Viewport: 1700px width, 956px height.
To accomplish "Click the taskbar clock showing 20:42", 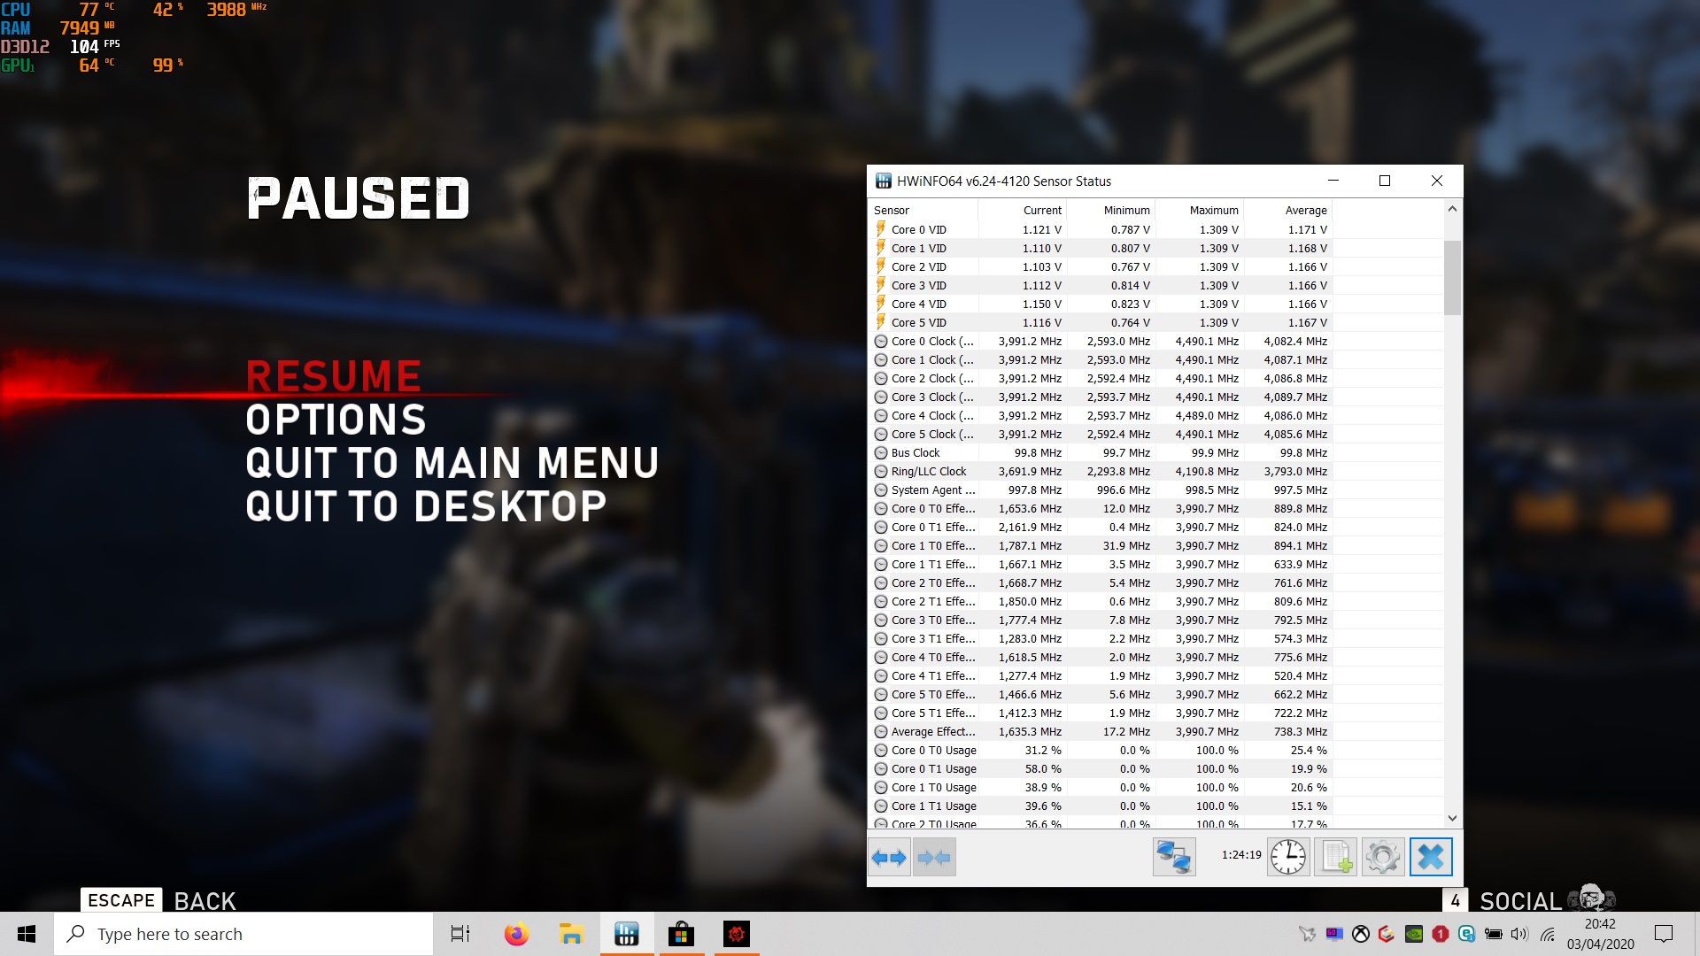I will 1600,934.
